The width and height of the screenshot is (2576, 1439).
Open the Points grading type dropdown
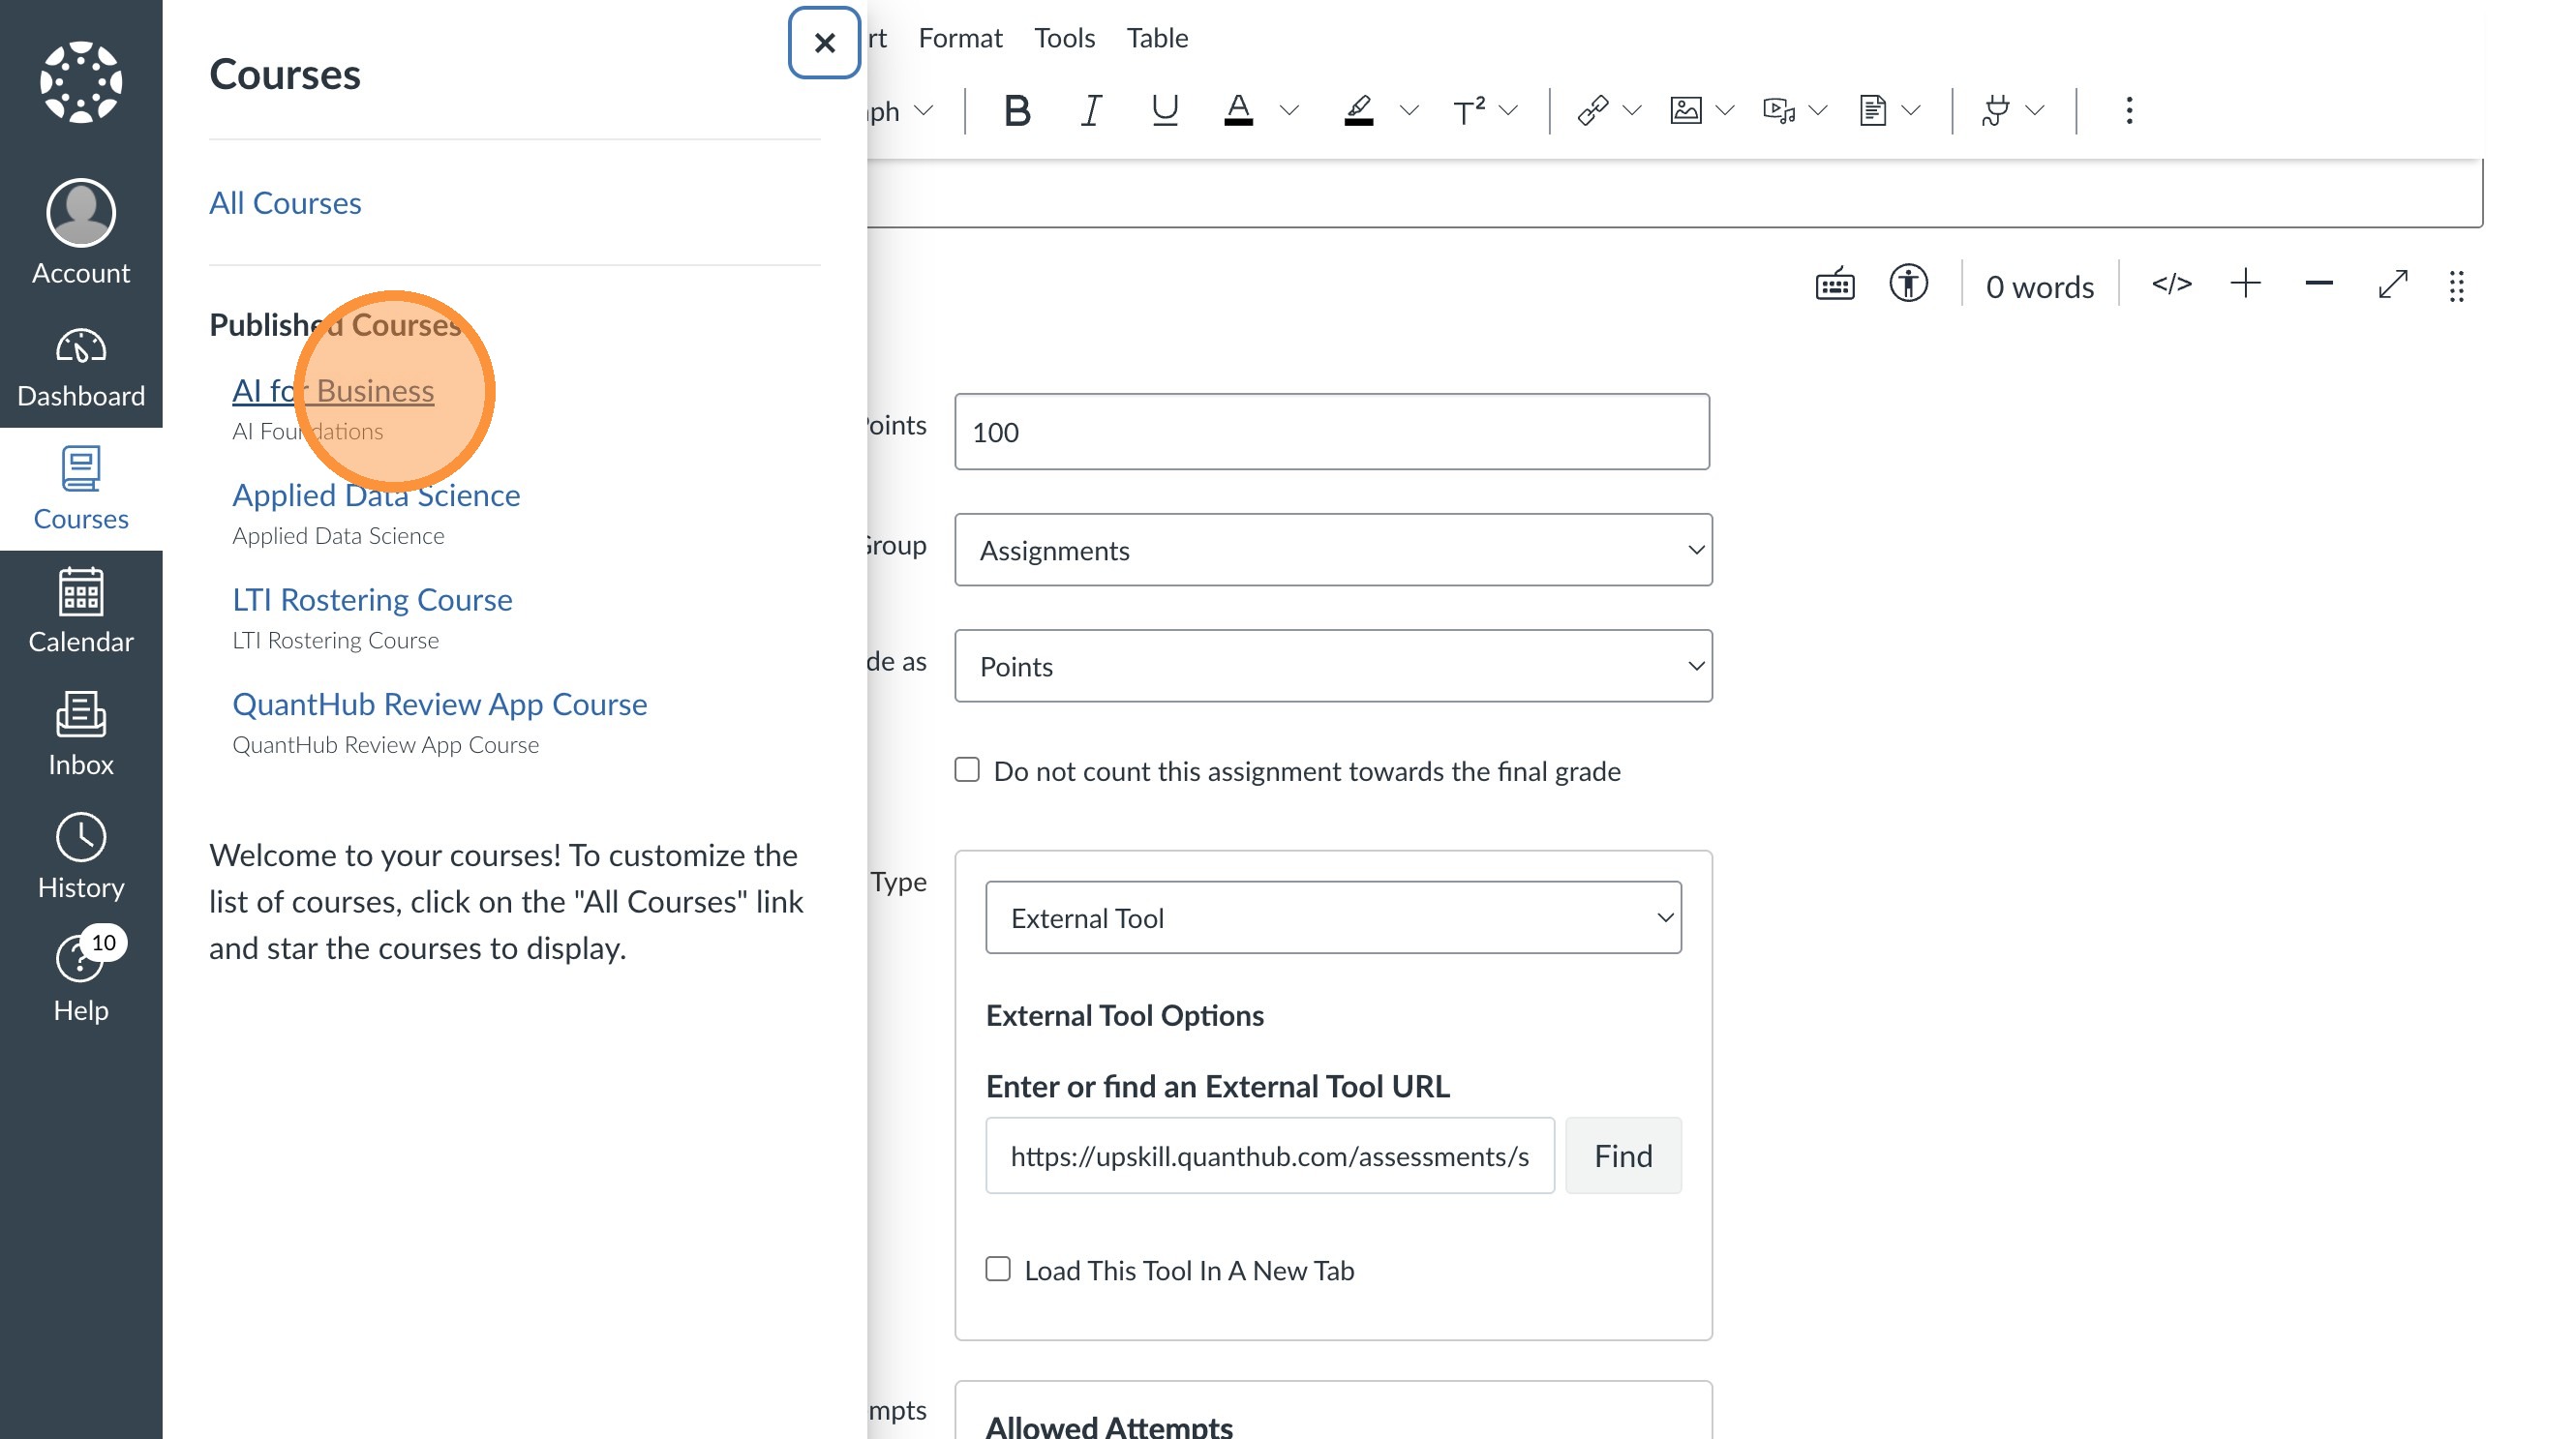point(1332,667)
